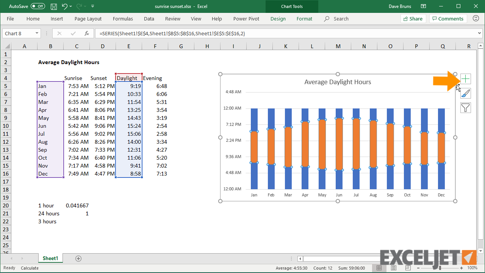Viewport: 485px width, 273px height.
Task: Switch to the Insert ribbon tab
Action: 57,19
